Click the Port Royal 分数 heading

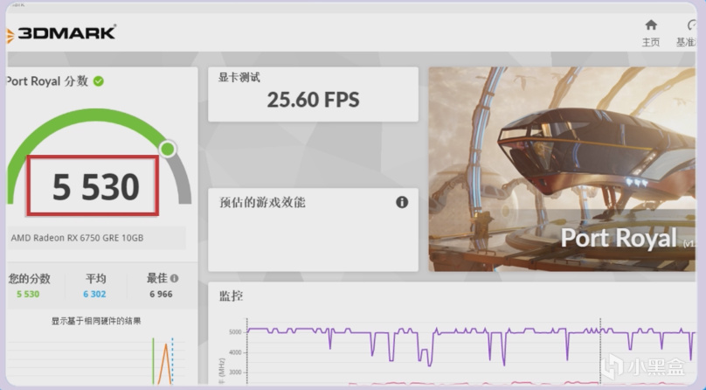pyautogui.click(x=47, y=81)
